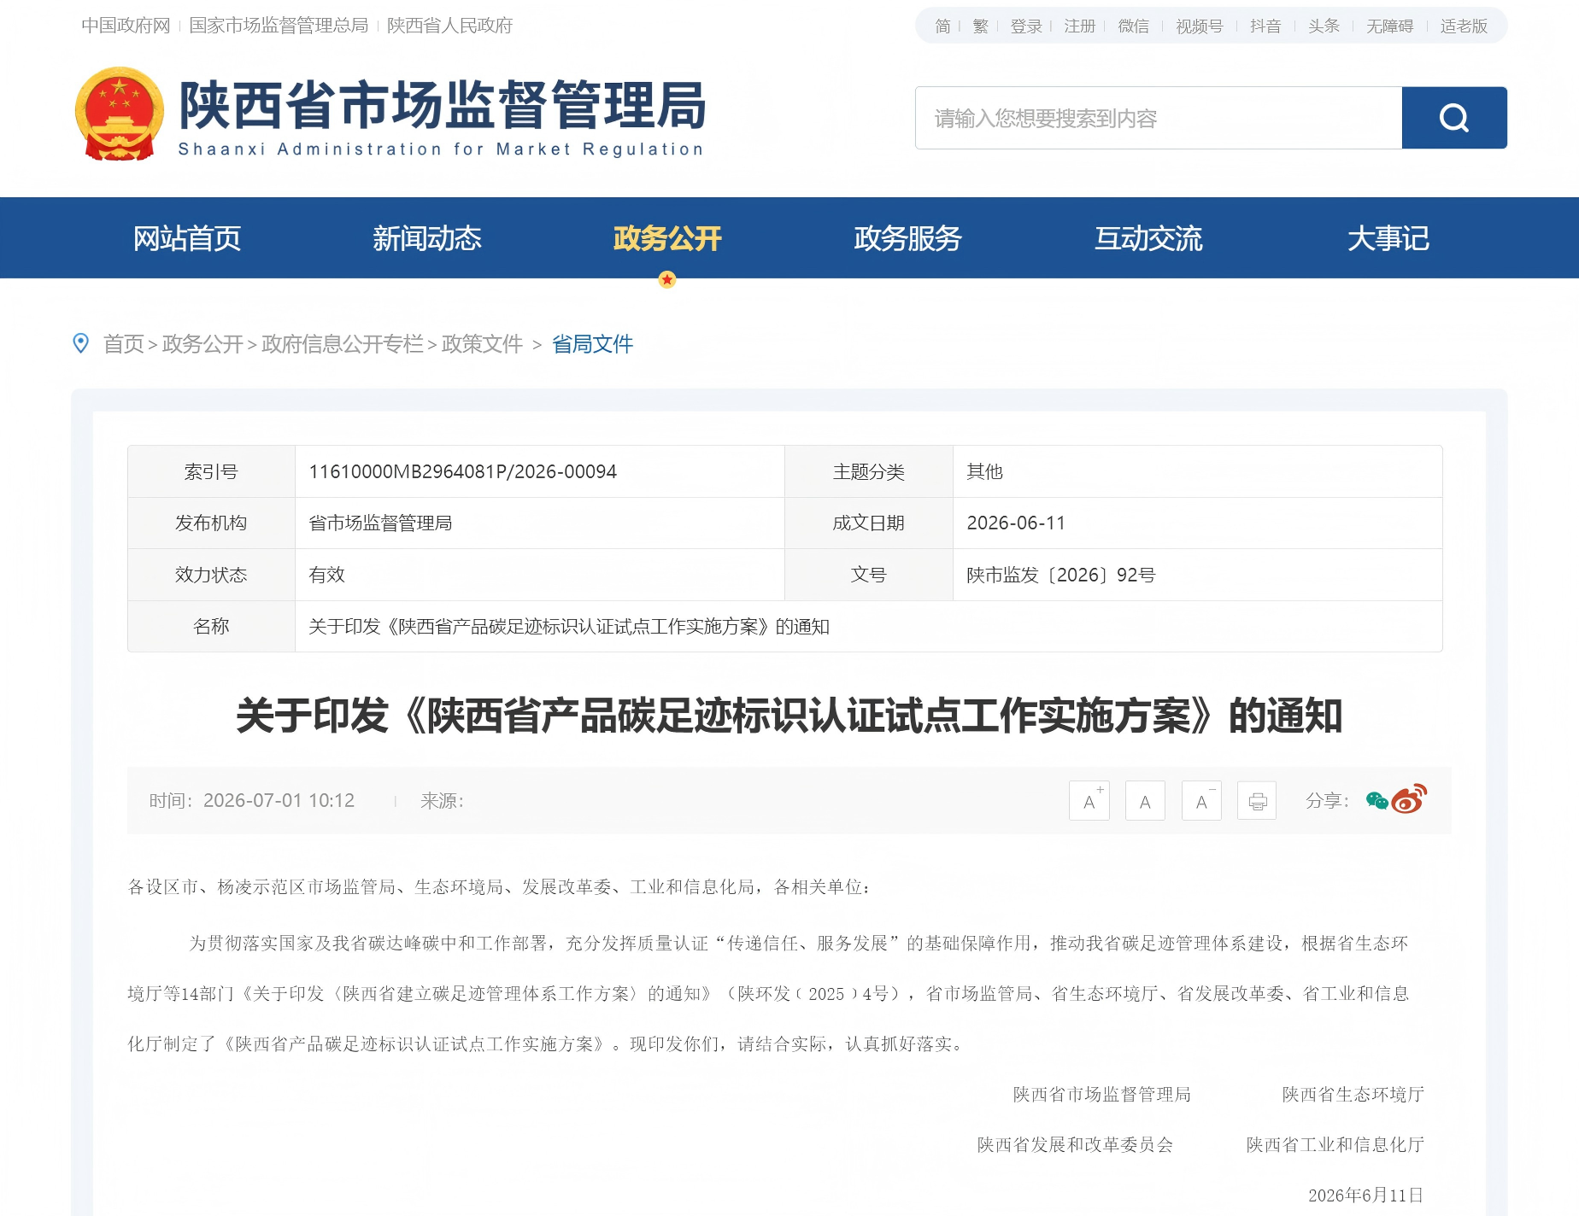Focus the site search input field
Screen dimensions: 1579x1216
[x=1159, y=118]
